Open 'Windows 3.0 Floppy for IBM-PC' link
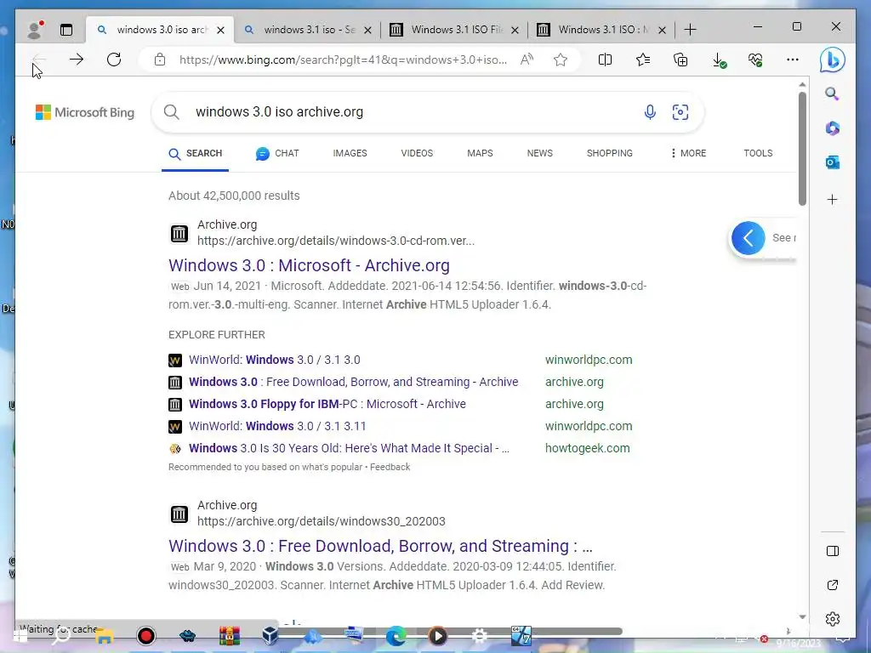Screen dimensions: 871x653 pos(327,404)
